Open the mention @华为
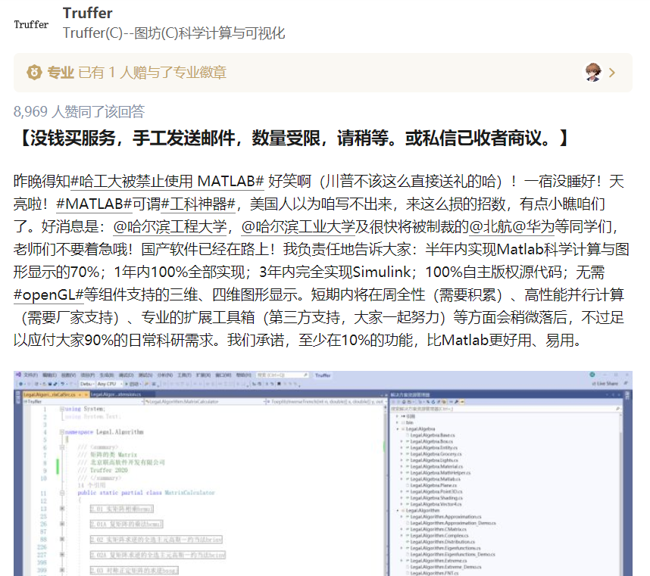The image size is (650, 576). (x=534, y=226)
